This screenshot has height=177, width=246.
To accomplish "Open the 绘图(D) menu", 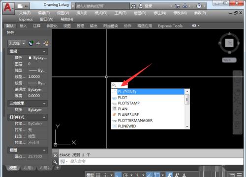I will [x=140, y=13].
